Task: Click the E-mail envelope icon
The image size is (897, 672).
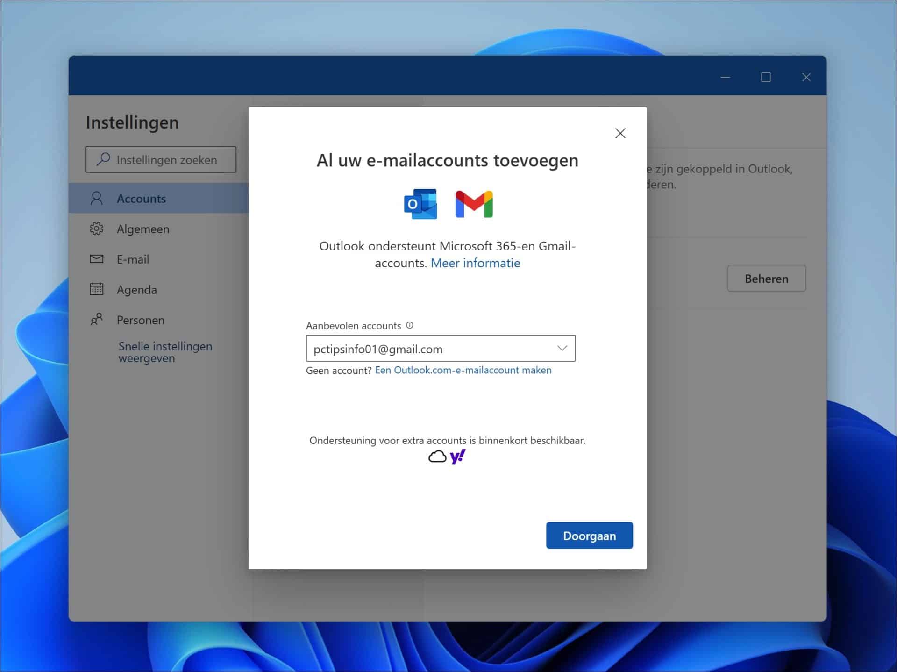Action: (96, 259)
